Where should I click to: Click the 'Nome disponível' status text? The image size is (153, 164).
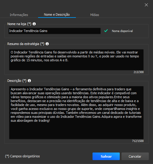click(x=122, y=31)
